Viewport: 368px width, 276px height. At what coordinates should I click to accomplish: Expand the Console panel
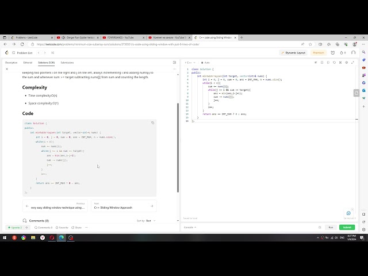[x=190, y=228]
